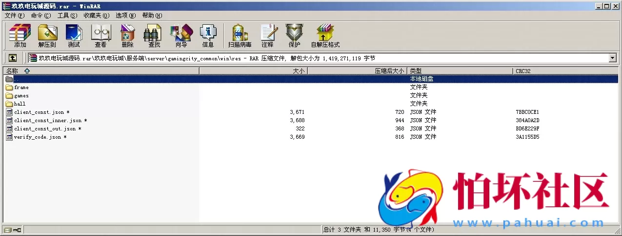Click the WinRAR title bar app icon
This screenshot has height=236, width=622.
tap(6, 6)
